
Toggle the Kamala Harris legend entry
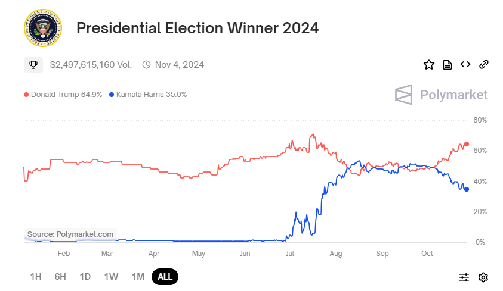[149, 94]
